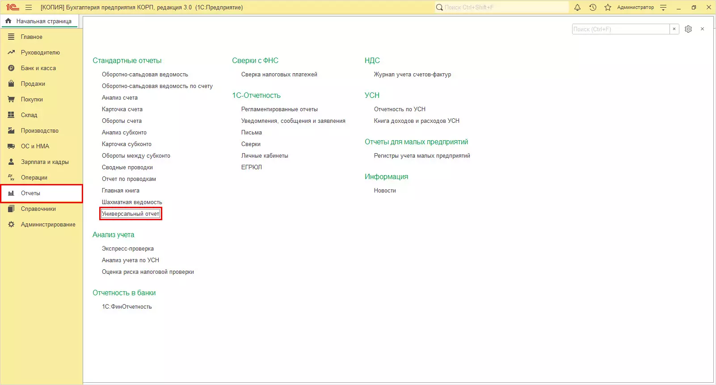Click the global search field Ctrl+Shift+F
Image resolution: width=716 pixels, height=385 pixels.
[501, 8]
